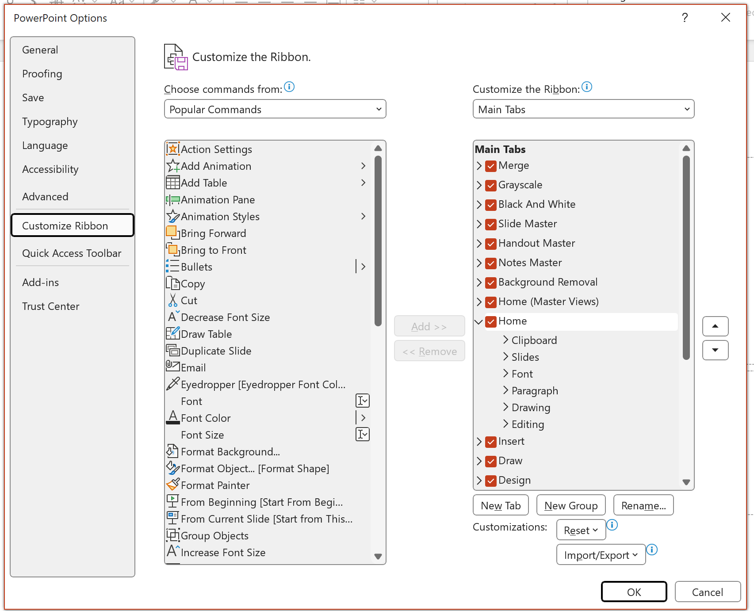Click the Action Settings star icon

click(173, 149)
